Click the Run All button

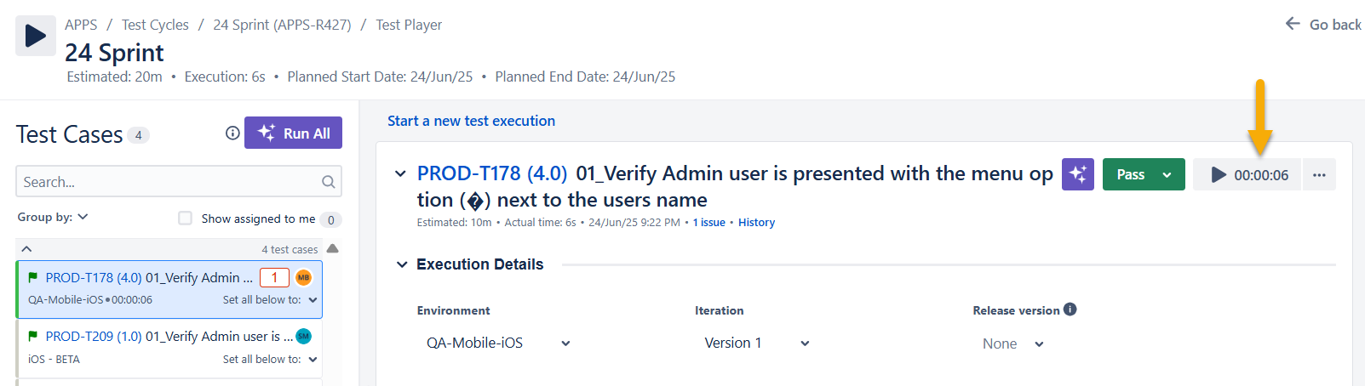293,133
